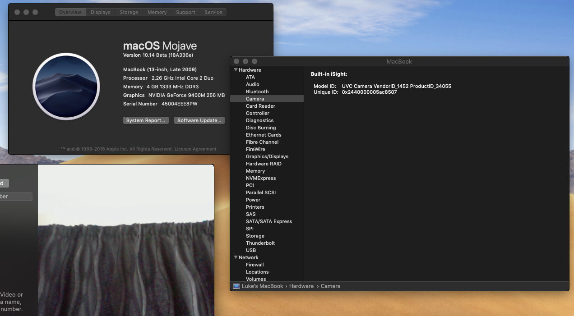Screen dimensions: 574x316
Task: Click the Version 10.14 Beta text
Action: [158, 55]
